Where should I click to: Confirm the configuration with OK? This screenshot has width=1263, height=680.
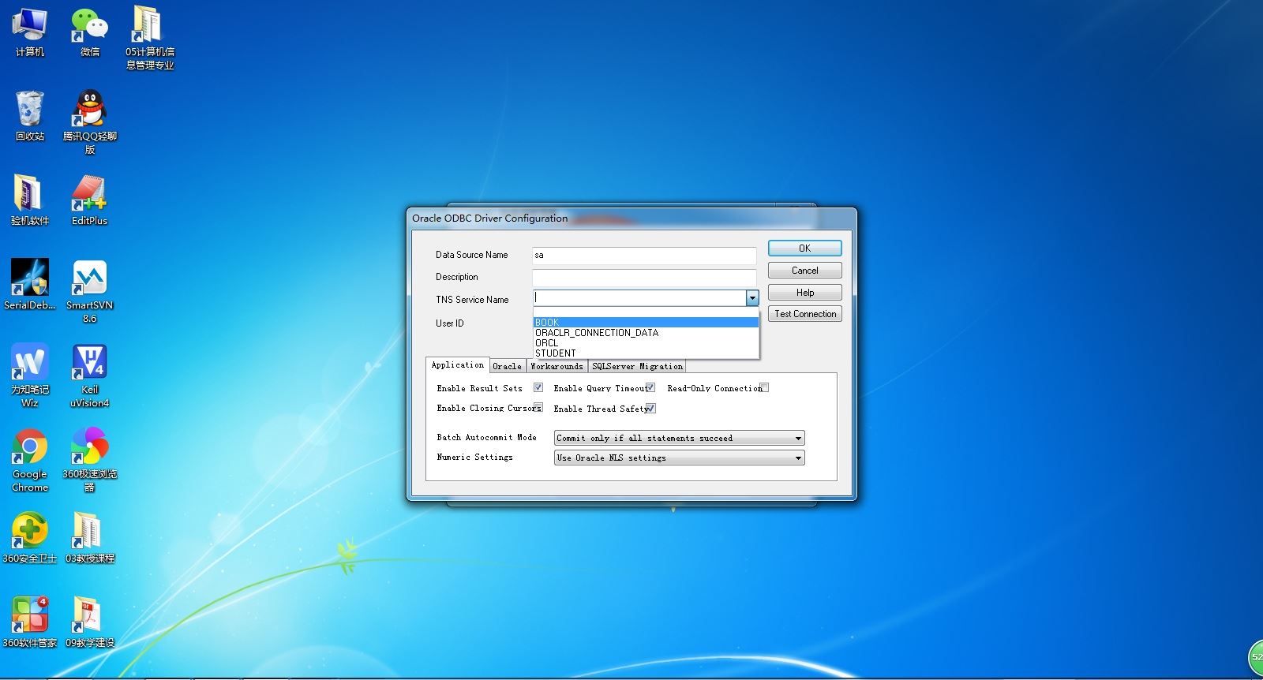coord(805,248)
